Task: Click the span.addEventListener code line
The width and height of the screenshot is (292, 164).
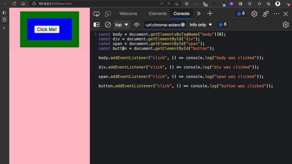Action: pos(181,77)
